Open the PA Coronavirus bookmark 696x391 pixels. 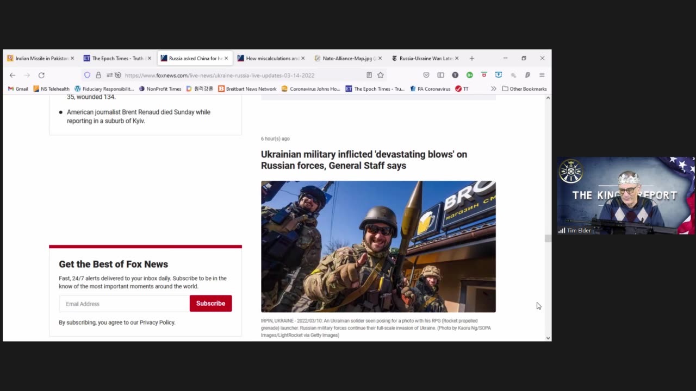point(430,89)
